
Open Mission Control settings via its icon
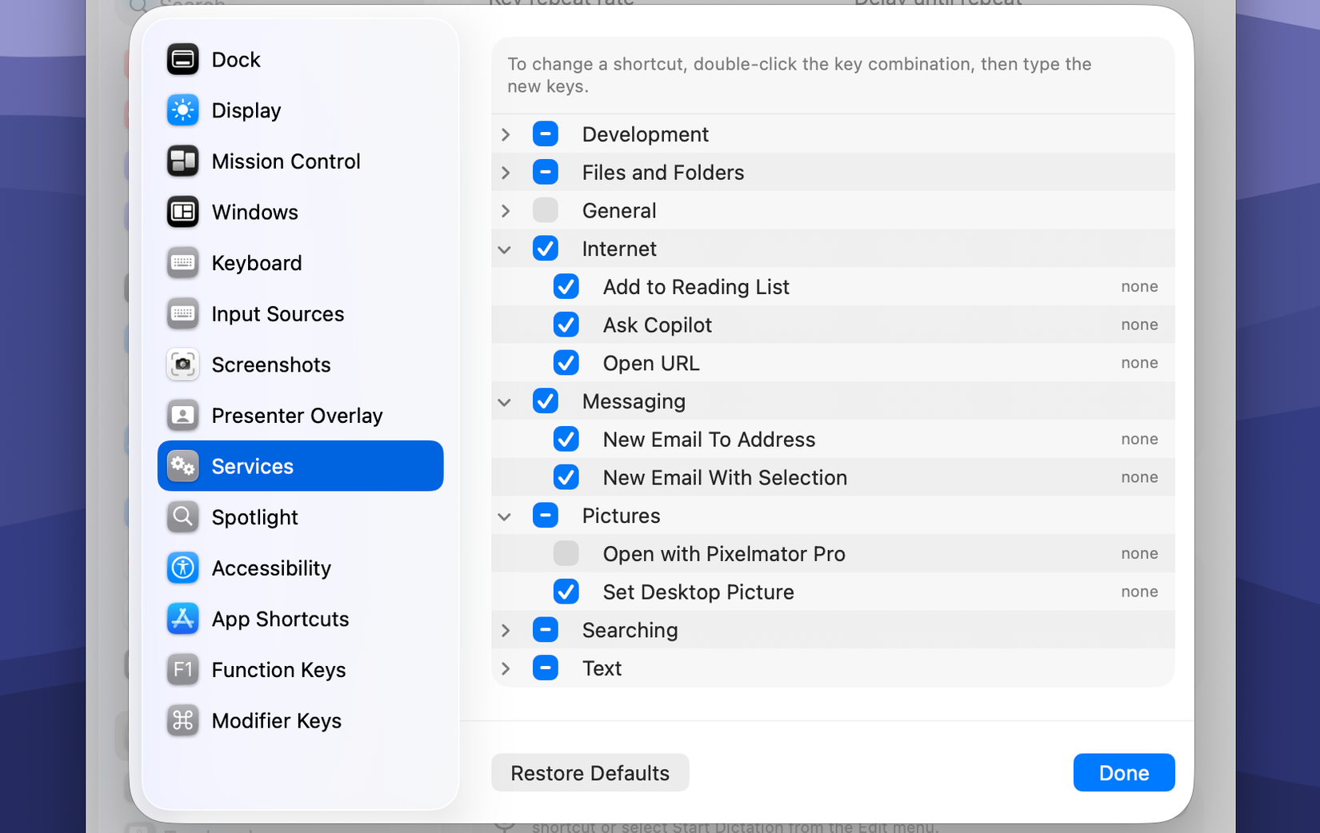(x=182, y=161)
